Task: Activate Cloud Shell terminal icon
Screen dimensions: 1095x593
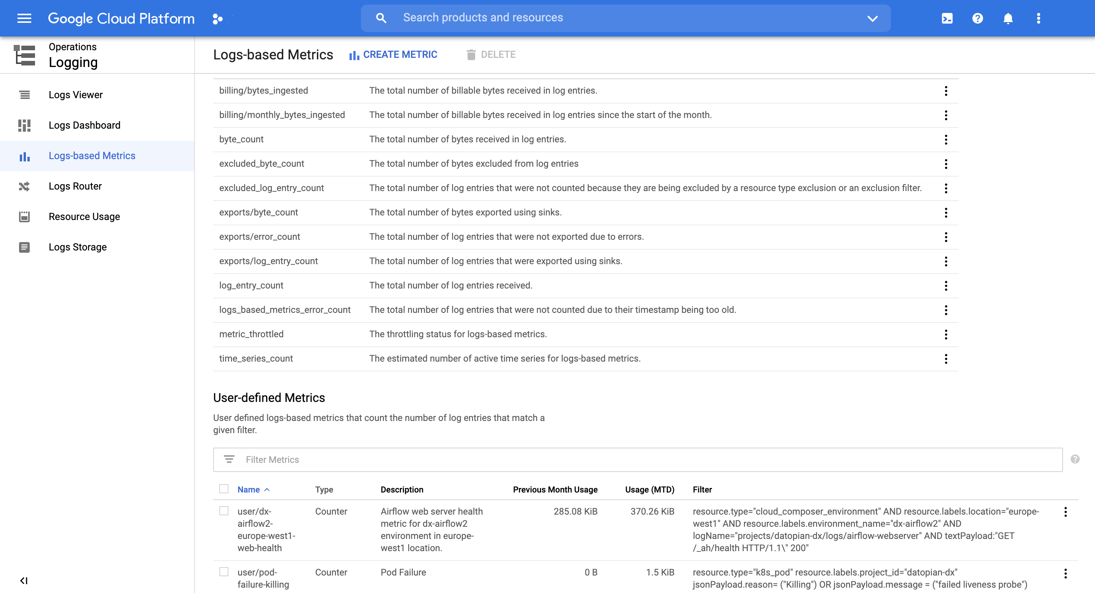Action: click(947, 18)
